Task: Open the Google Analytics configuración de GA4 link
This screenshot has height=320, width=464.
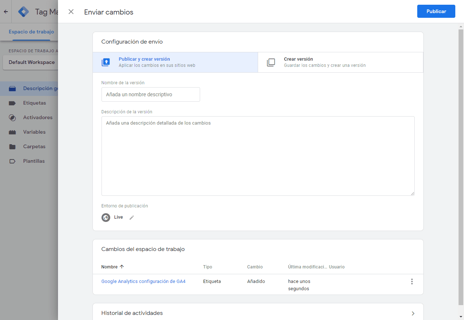Action: (144, 281)
